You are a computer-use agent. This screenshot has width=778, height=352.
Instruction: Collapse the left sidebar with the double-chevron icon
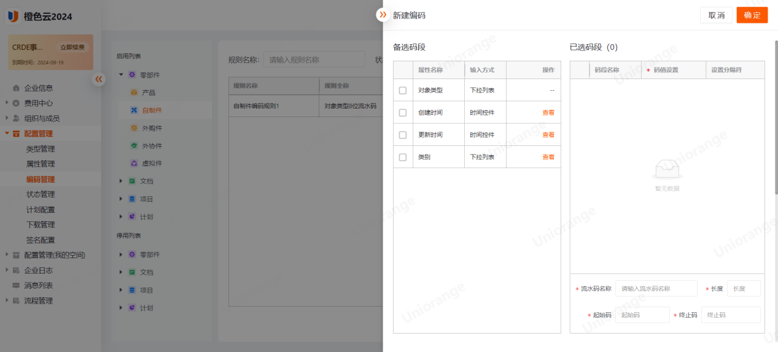coord(98,79)
